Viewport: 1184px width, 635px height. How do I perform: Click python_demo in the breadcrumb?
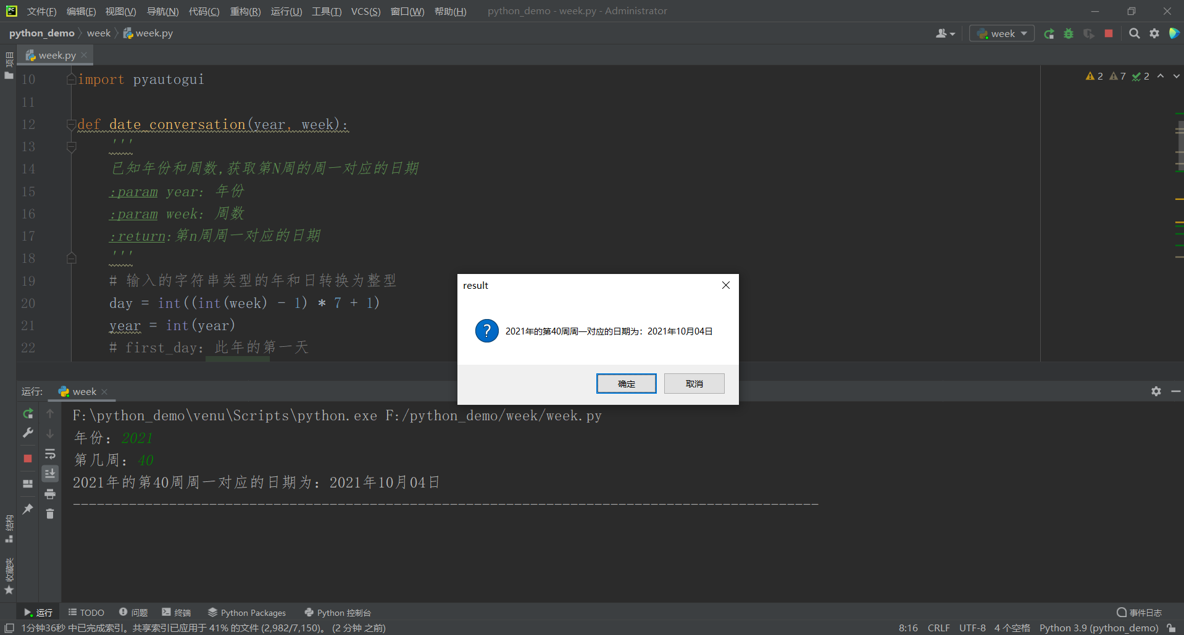coord(41,33)
